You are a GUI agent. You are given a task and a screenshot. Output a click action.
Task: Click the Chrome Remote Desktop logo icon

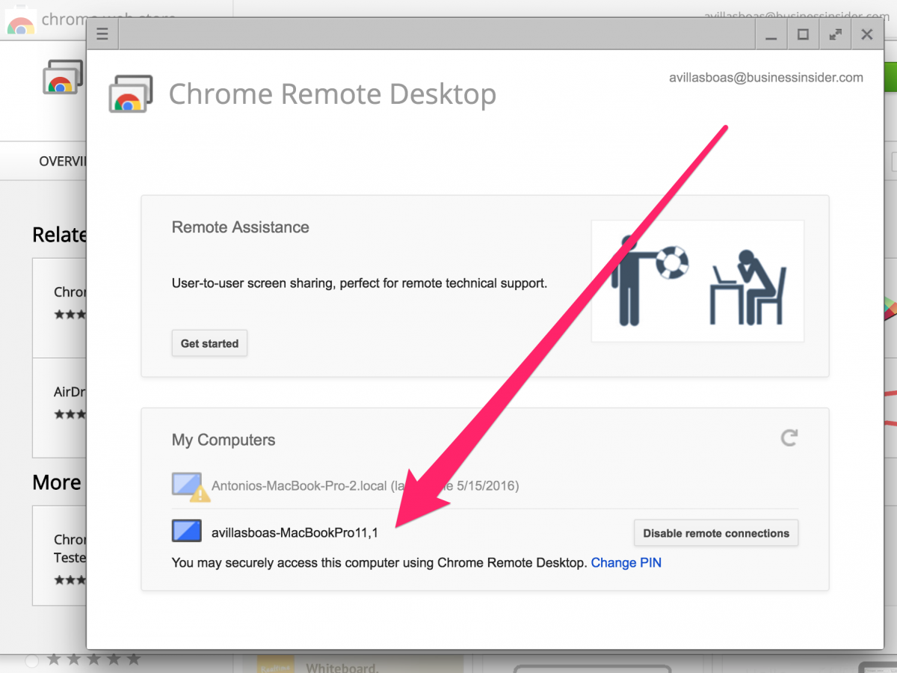coord(132,94)
